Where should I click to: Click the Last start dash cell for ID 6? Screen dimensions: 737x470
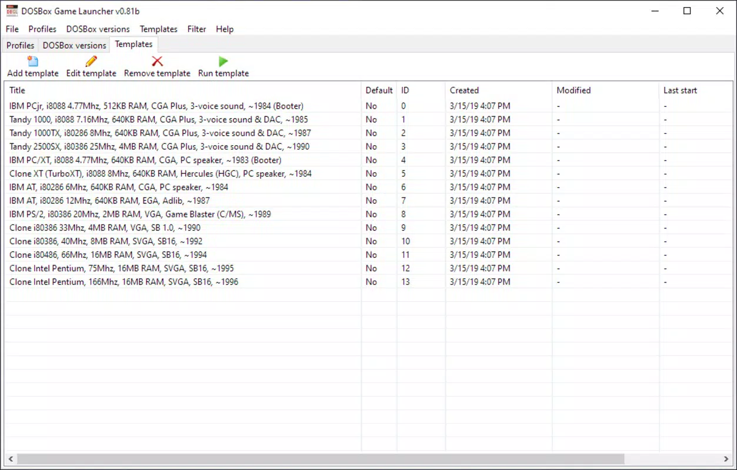coord(666,187)
